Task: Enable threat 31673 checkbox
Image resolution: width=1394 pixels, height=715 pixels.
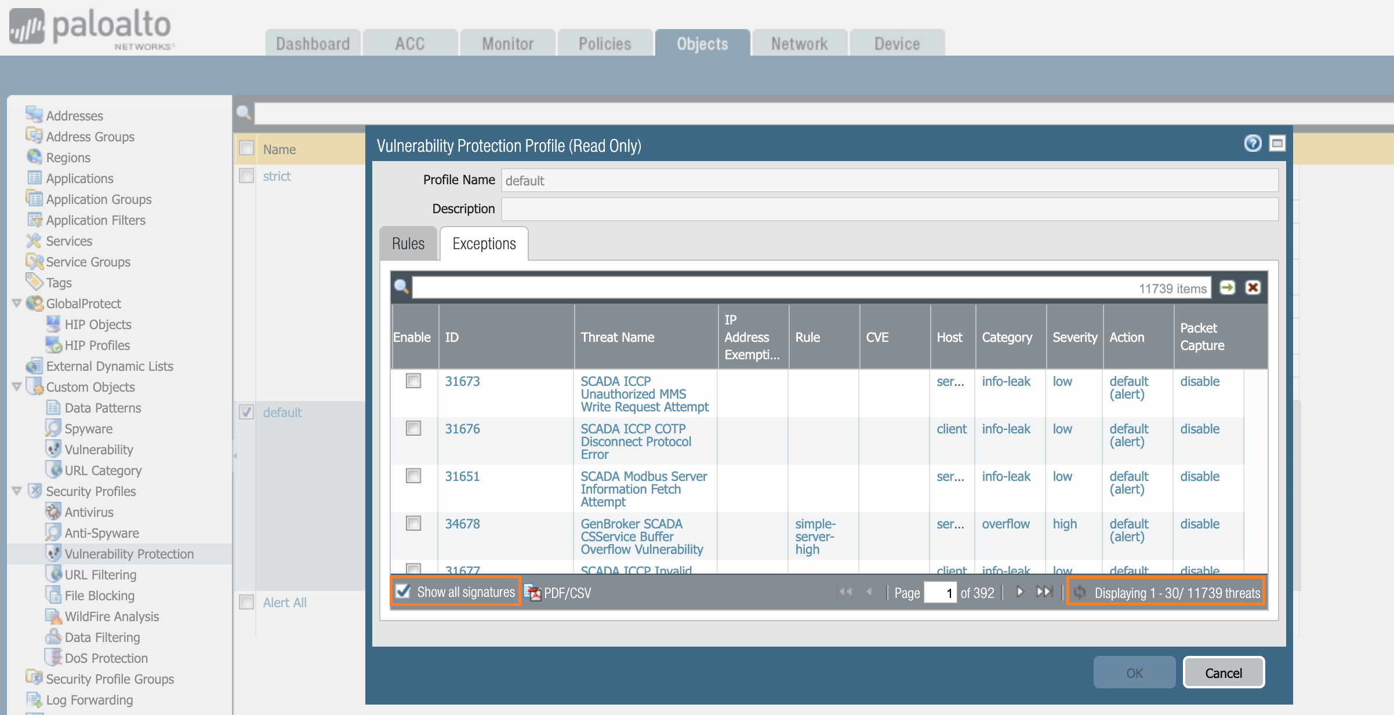Action: click(x=413, y=381)
